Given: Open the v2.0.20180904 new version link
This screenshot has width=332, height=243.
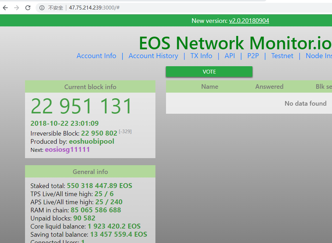Looking at the screenshot, I should point(249,21).
